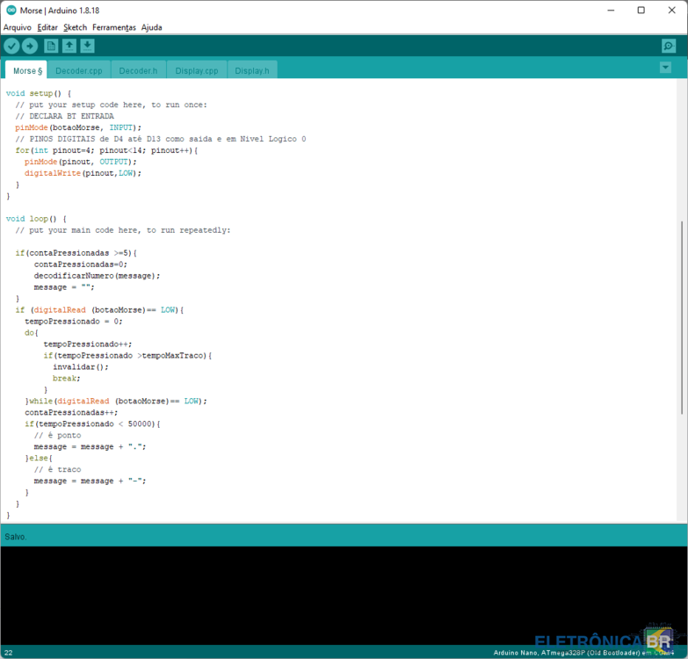Click the Verify sketch checkmark icon
Screen dimensions: 688x659
tap(11, 46)
